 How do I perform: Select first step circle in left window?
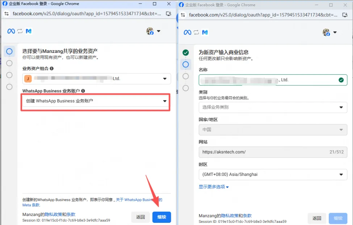point(9,51)
